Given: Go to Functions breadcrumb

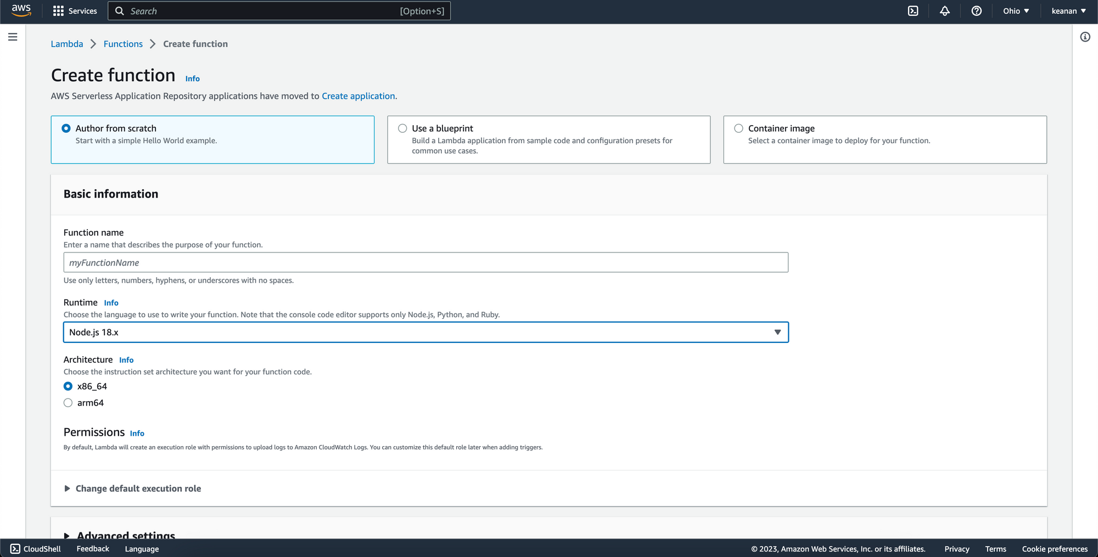Looking at the screenshot, I should point(123,44).
